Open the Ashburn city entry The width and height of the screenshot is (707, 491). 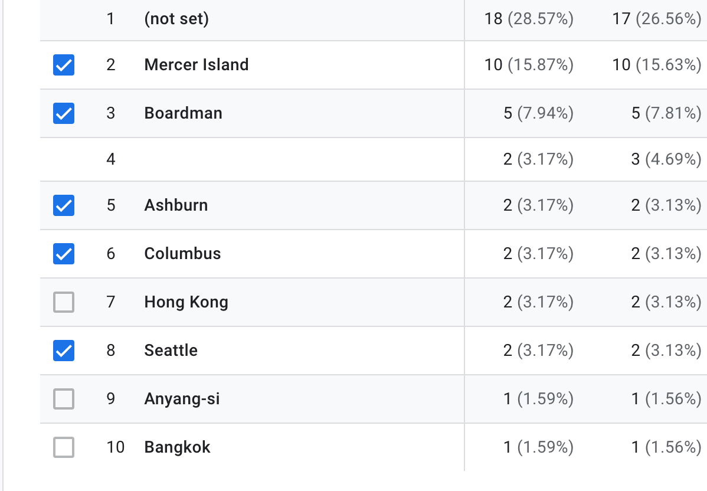click(176, 205)
